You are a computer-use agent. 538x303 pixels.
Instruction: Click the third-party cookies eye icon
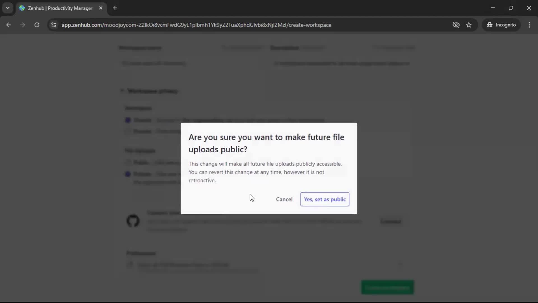[x=456, y=25]
